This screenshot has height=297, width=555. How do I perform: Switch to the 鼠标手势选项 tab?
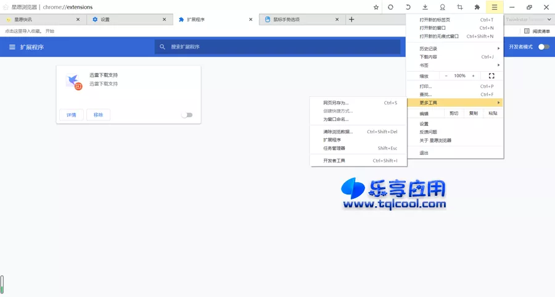click(x=301, y=20)
